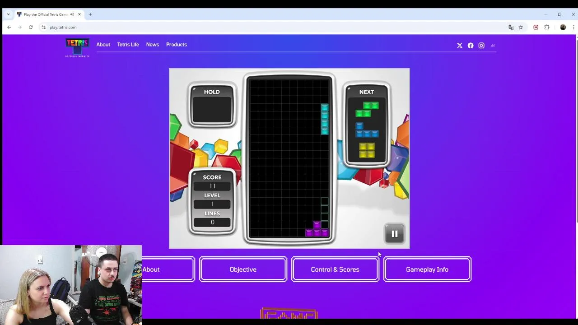Open the Instagram social link

[481, 46]
